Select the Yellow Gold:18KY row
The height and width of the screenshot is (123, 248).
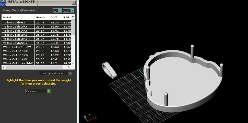36,35
